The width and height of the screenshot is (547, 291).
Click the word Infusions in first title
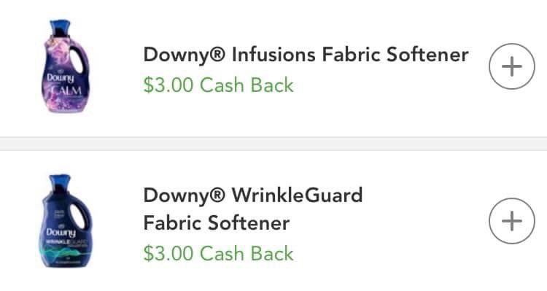click(273, 55)
